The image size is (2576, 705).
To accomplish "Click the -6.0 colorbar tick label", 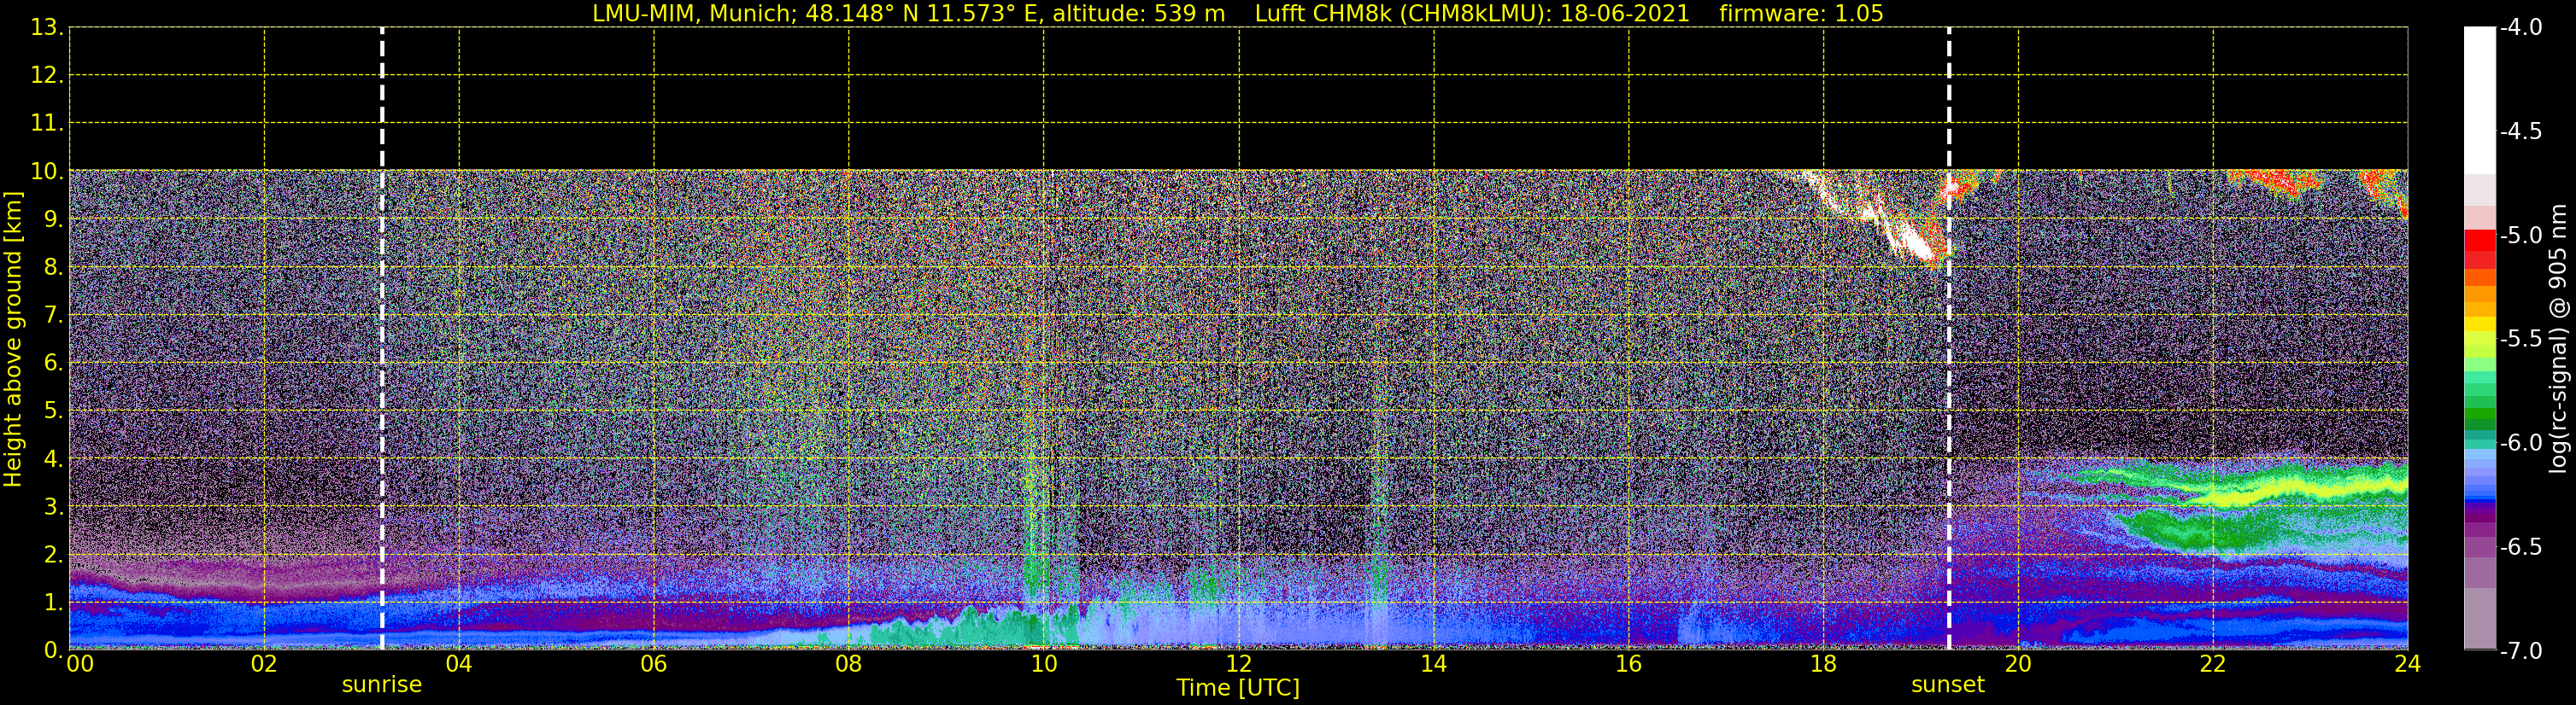I will click(2520, 443).
